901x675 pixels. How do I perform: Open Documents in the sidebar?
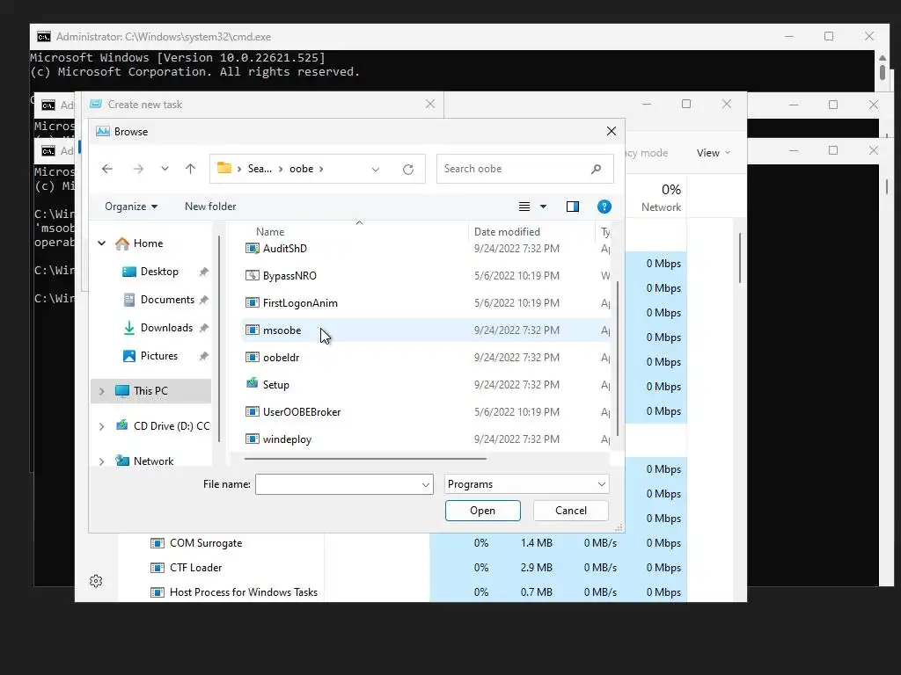(x=167, y=300)
